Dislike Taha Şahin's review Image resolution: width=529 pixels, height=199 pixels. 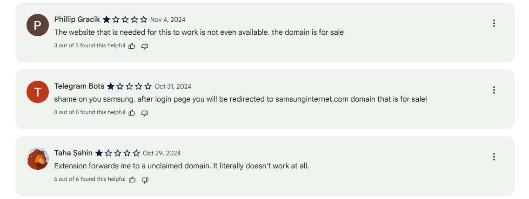[x=145, y=180]
